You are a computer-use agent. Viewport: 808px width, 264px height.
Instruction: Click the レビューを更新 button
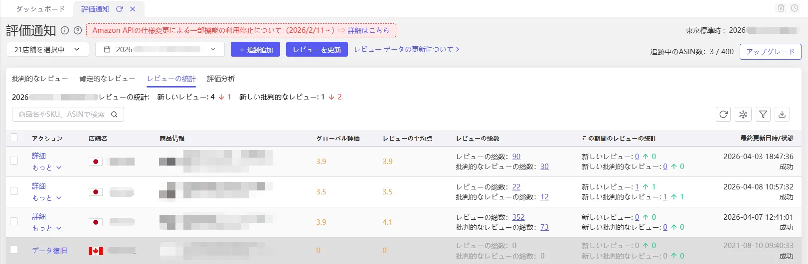[317, 49]
